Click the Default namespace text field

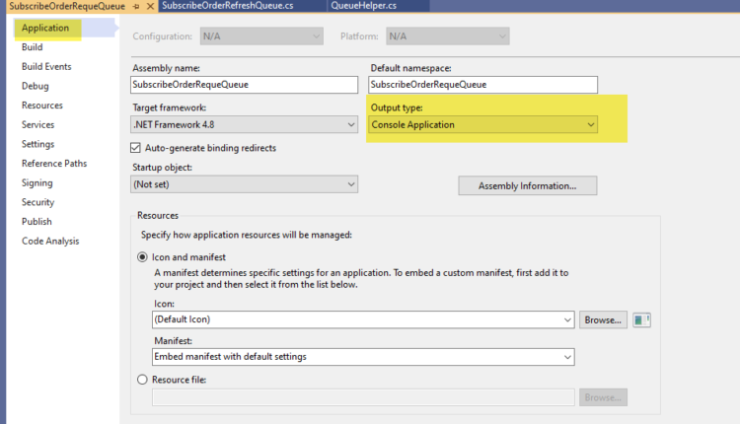(x=482, y=85)
